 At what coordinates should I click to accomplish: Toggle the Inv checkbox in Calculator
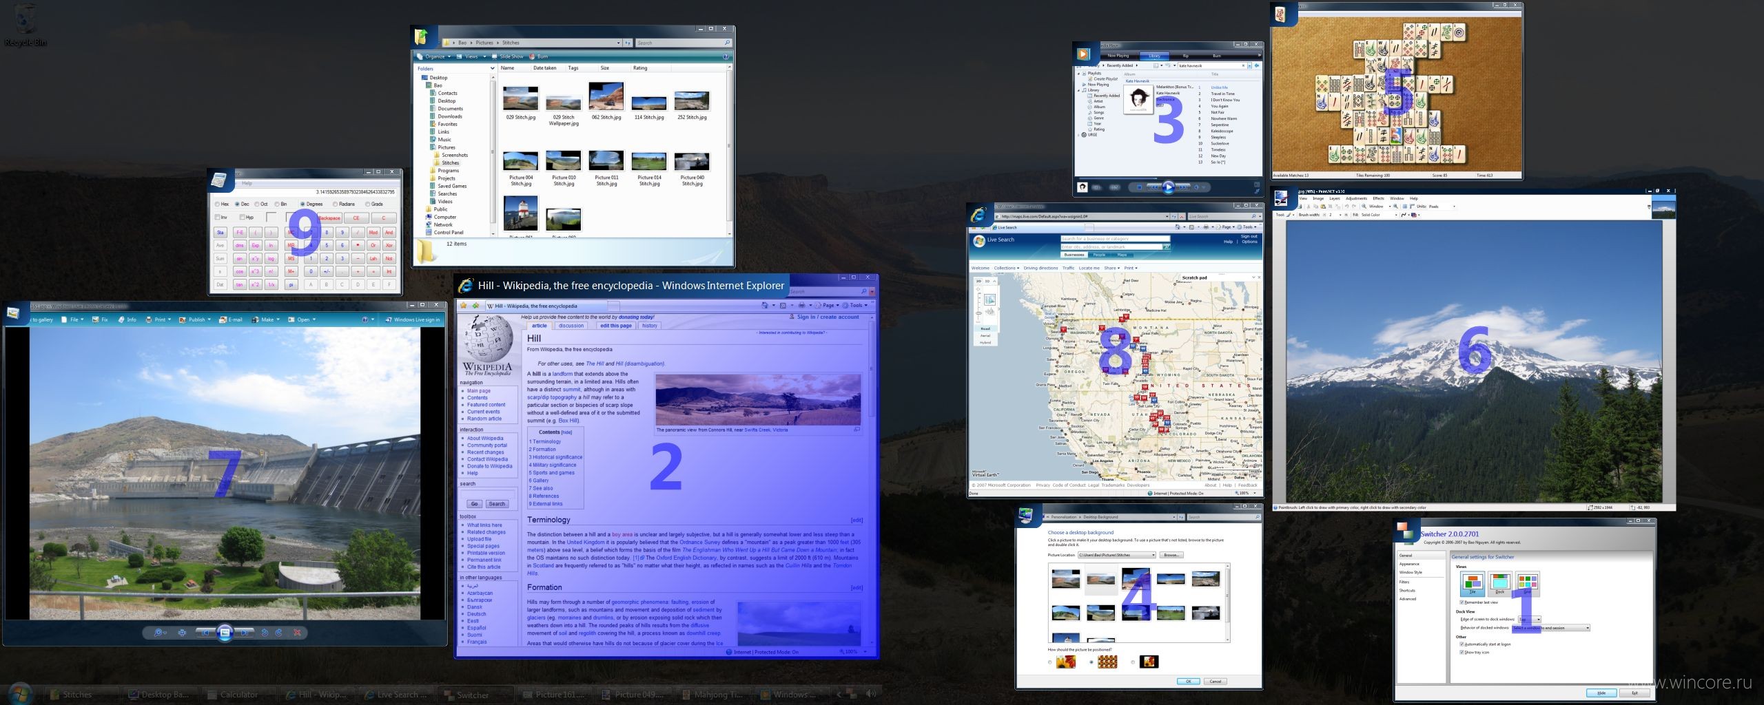tap(221, 218)
